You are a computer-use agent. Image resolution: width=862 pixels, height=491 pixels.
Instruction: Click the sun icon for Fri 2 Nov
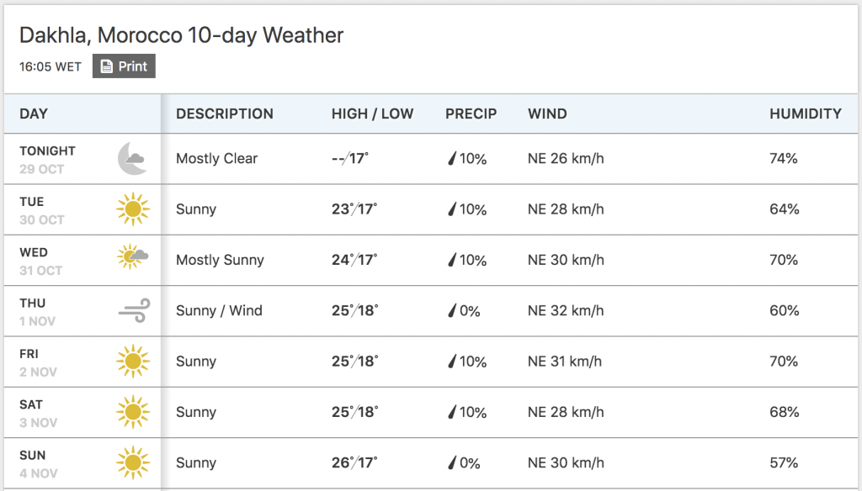coord(133,361)
